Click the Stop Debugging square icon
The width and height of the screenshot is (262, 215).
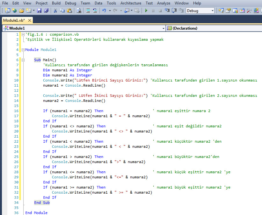(x=160, y=11)
